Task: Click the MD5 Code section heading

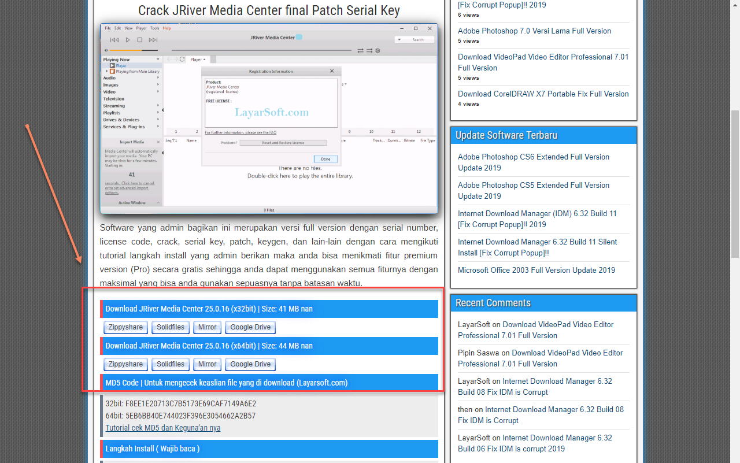Action: pyautogui.click(x=269, y=383)
